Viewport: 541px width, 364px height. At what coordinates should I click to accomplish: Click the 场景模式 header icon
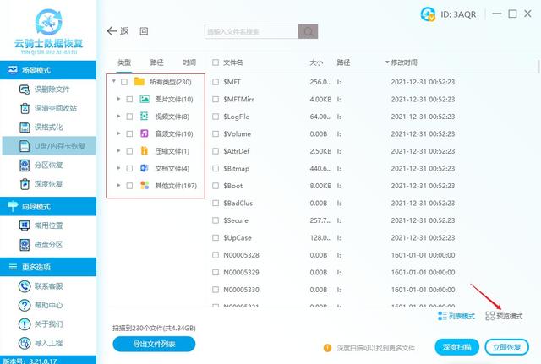(13, 70)
